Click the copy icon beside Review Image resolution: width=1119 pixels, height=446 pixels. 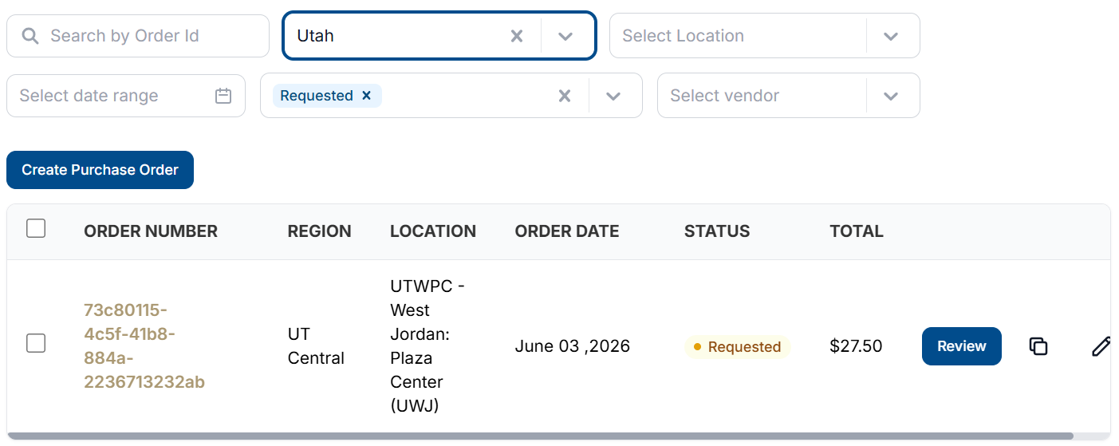[1038, 346]
